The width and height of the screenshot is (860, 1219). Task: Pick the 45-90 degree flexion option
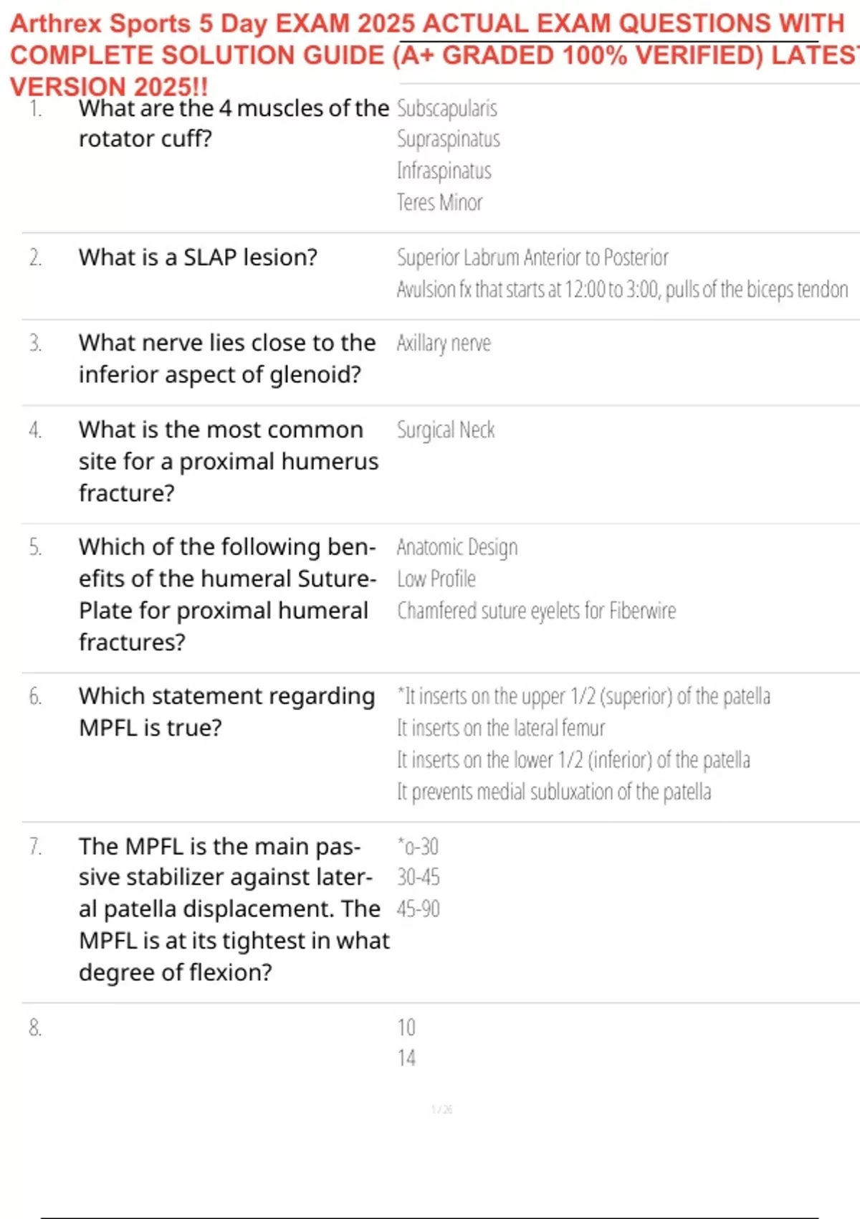tap(419, 909)
